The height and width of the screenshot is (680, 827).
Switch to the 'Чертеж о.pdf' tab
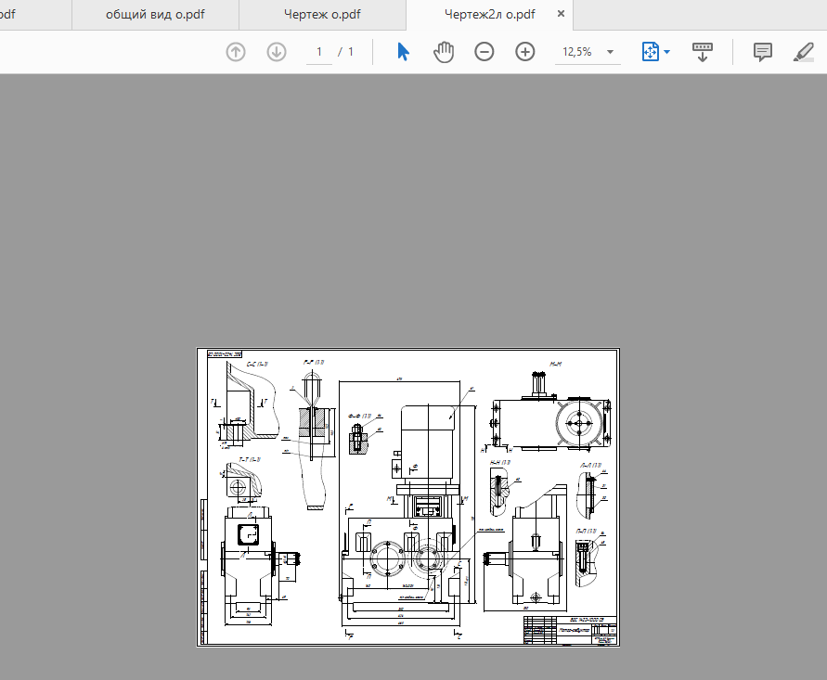[322, 14]
